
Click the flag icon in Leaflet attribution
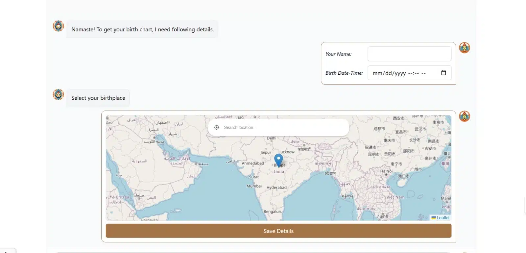pos(434,218)
